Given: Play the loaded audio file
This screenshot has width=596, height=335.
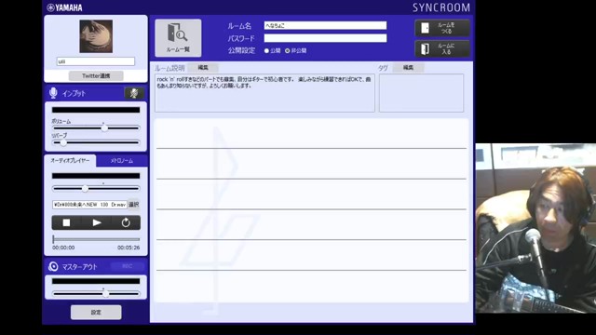Looking at the screenshot, I should (97, 223).
